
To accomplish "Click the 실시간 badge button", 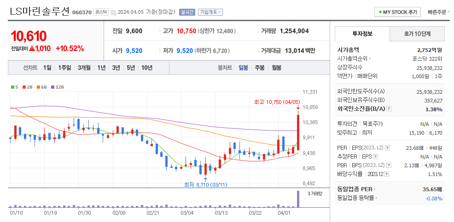I will coord(187,12).
